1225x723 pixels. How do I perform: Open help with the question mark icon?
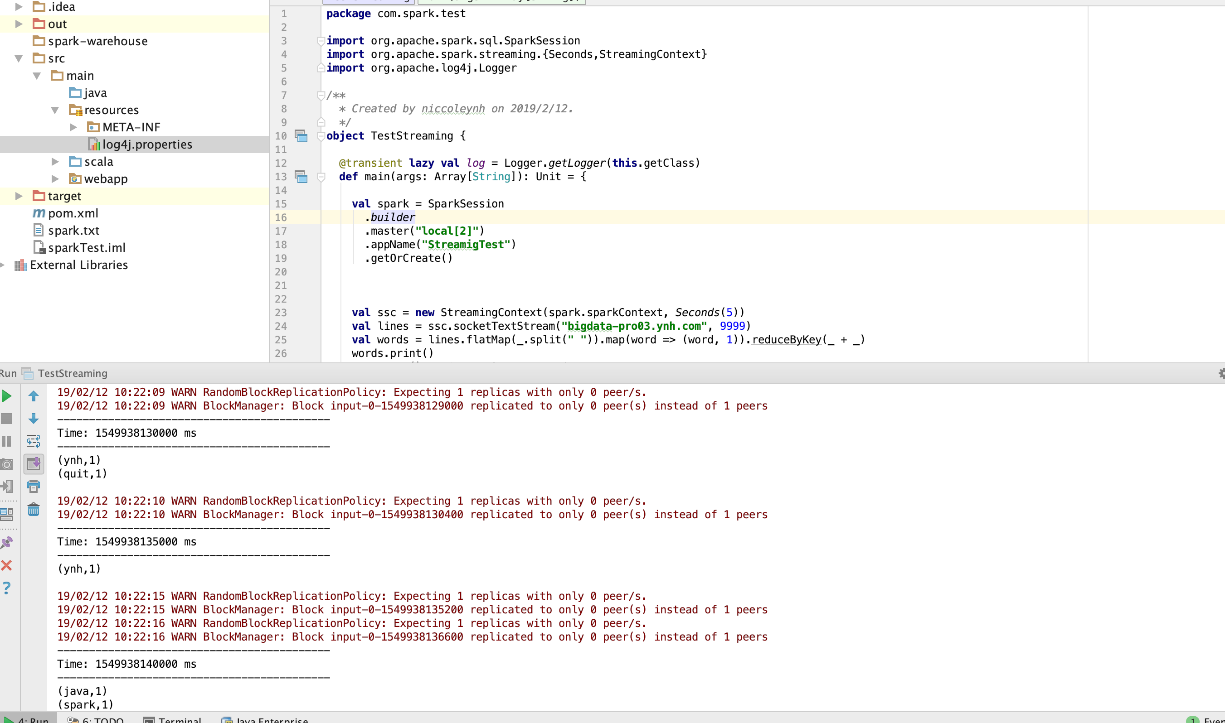(7, 588)
